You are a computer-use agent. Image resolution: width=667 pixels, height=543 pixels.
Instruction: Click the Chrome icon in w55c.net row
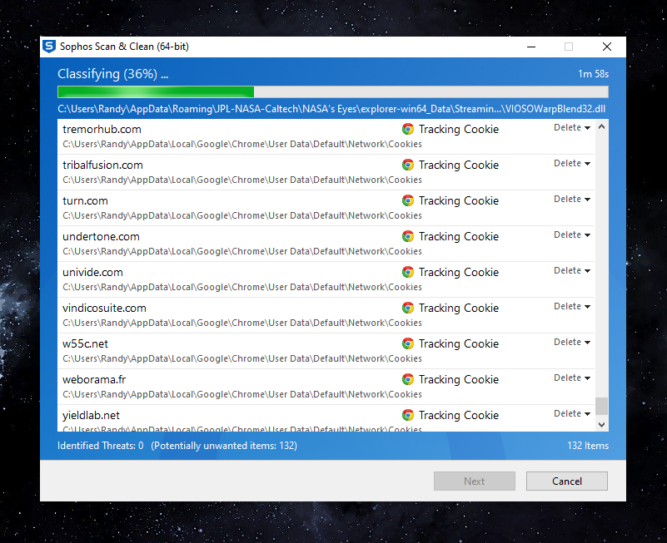coord(408,343)
